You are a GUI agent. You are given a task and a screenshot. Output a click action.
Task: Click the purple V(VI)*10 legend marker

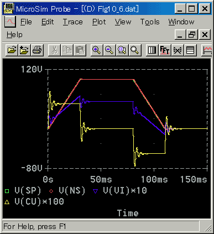coord(95,191)
